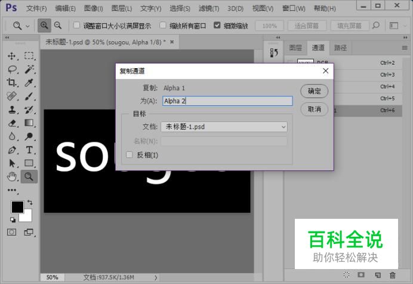Select the Lasso tool
This screenshot has height=284, width=413.
[12, 69]
